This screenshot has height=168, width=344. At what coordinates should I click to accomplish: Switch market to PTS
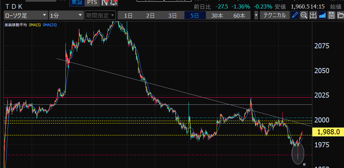[x=92, y=2]
